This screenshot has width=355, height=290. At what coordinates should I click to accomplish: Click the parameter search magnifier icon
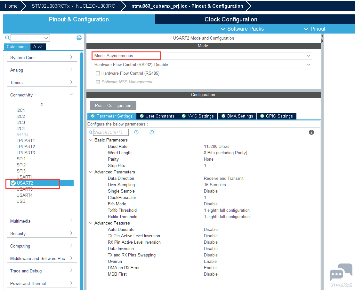point(91,132)
